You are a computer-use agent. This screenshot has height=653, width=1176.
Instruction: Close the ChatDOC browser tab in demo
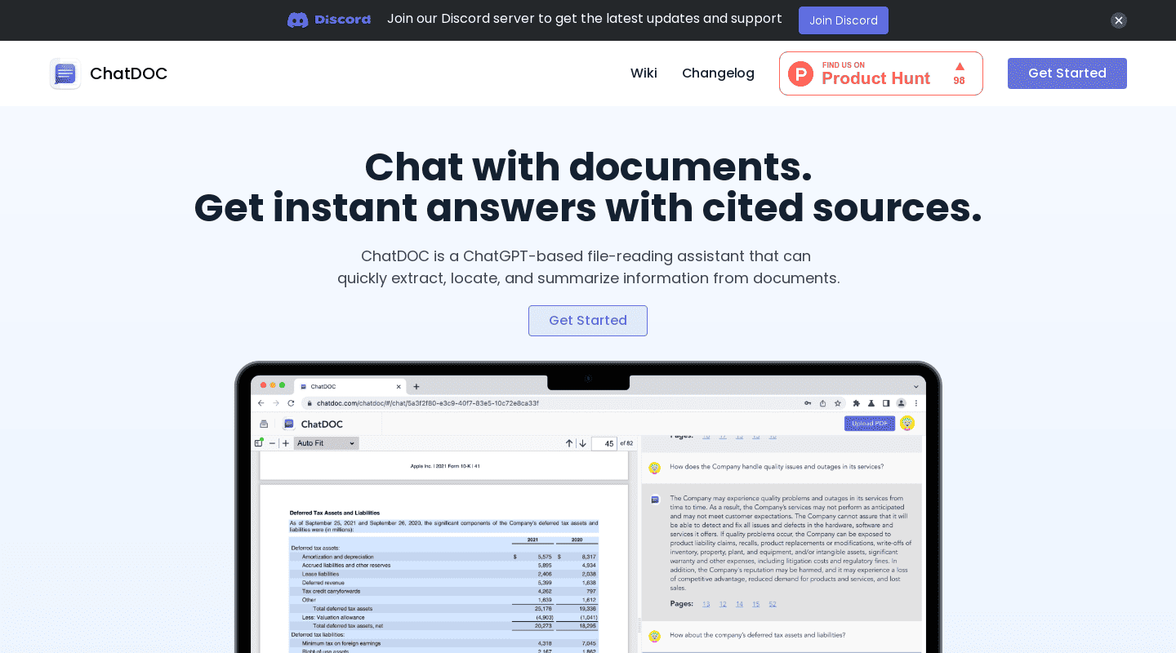click(x=399, y=386)
